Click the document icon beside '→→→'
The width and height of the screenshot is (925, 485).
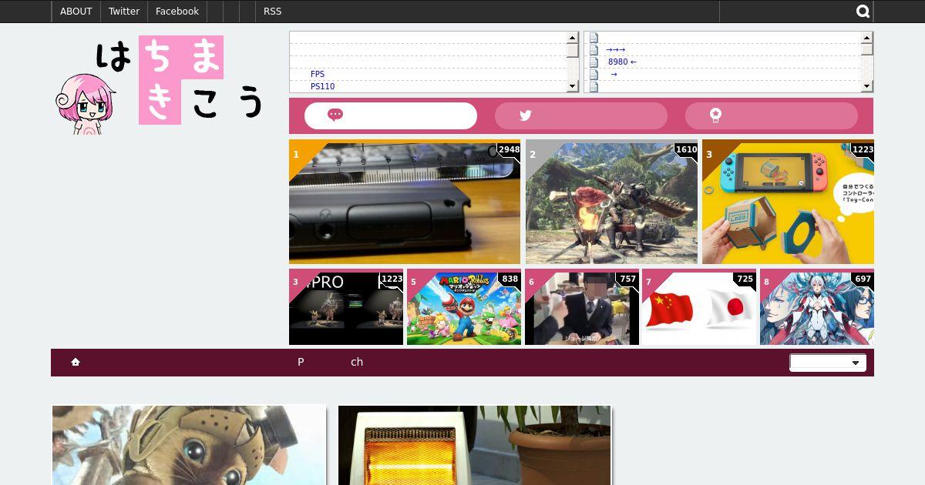tap(594, 49)
